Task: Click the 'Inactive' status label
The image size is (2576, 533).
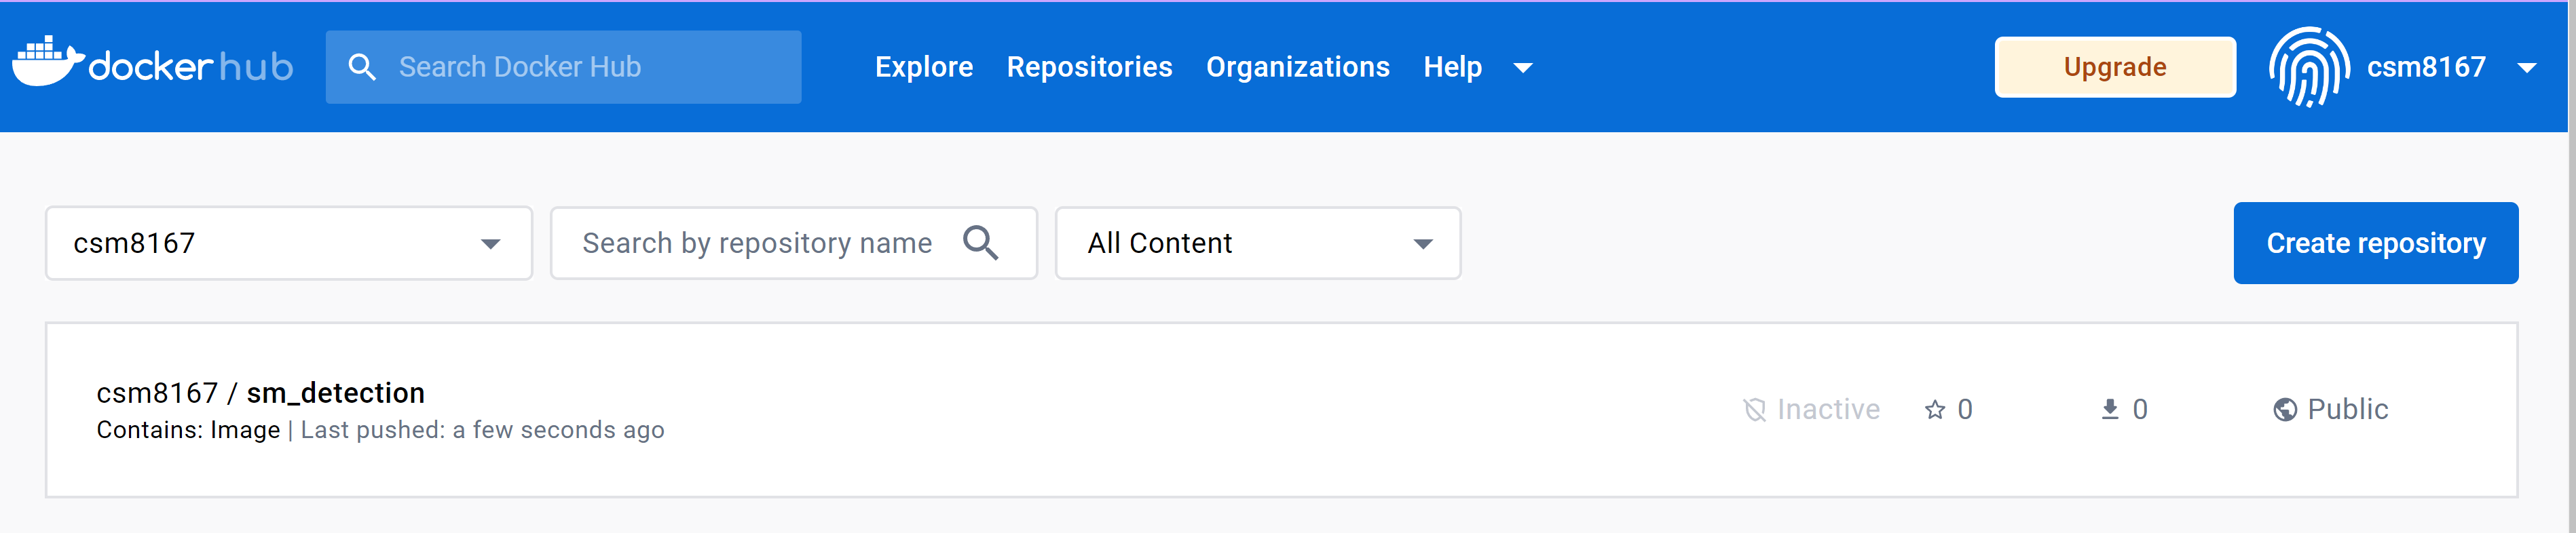Action: [x=1828, y=409]
